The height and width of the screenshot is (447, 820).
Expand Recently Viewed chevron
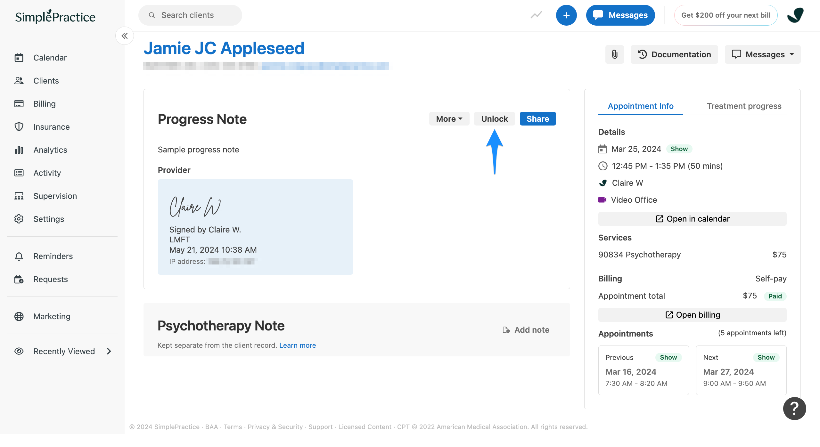click(x=109, y=351)
